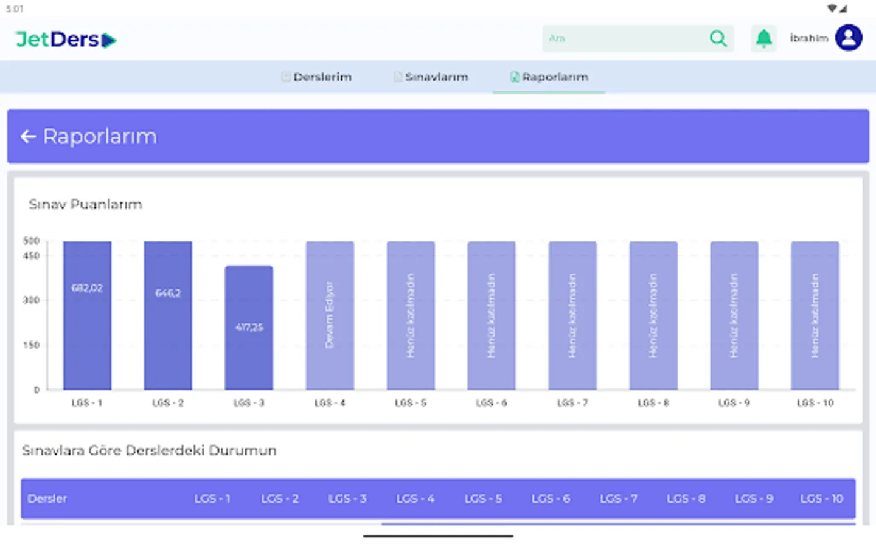
Task: Open search using the magnifier icon
Action: [x=718, y=38]
